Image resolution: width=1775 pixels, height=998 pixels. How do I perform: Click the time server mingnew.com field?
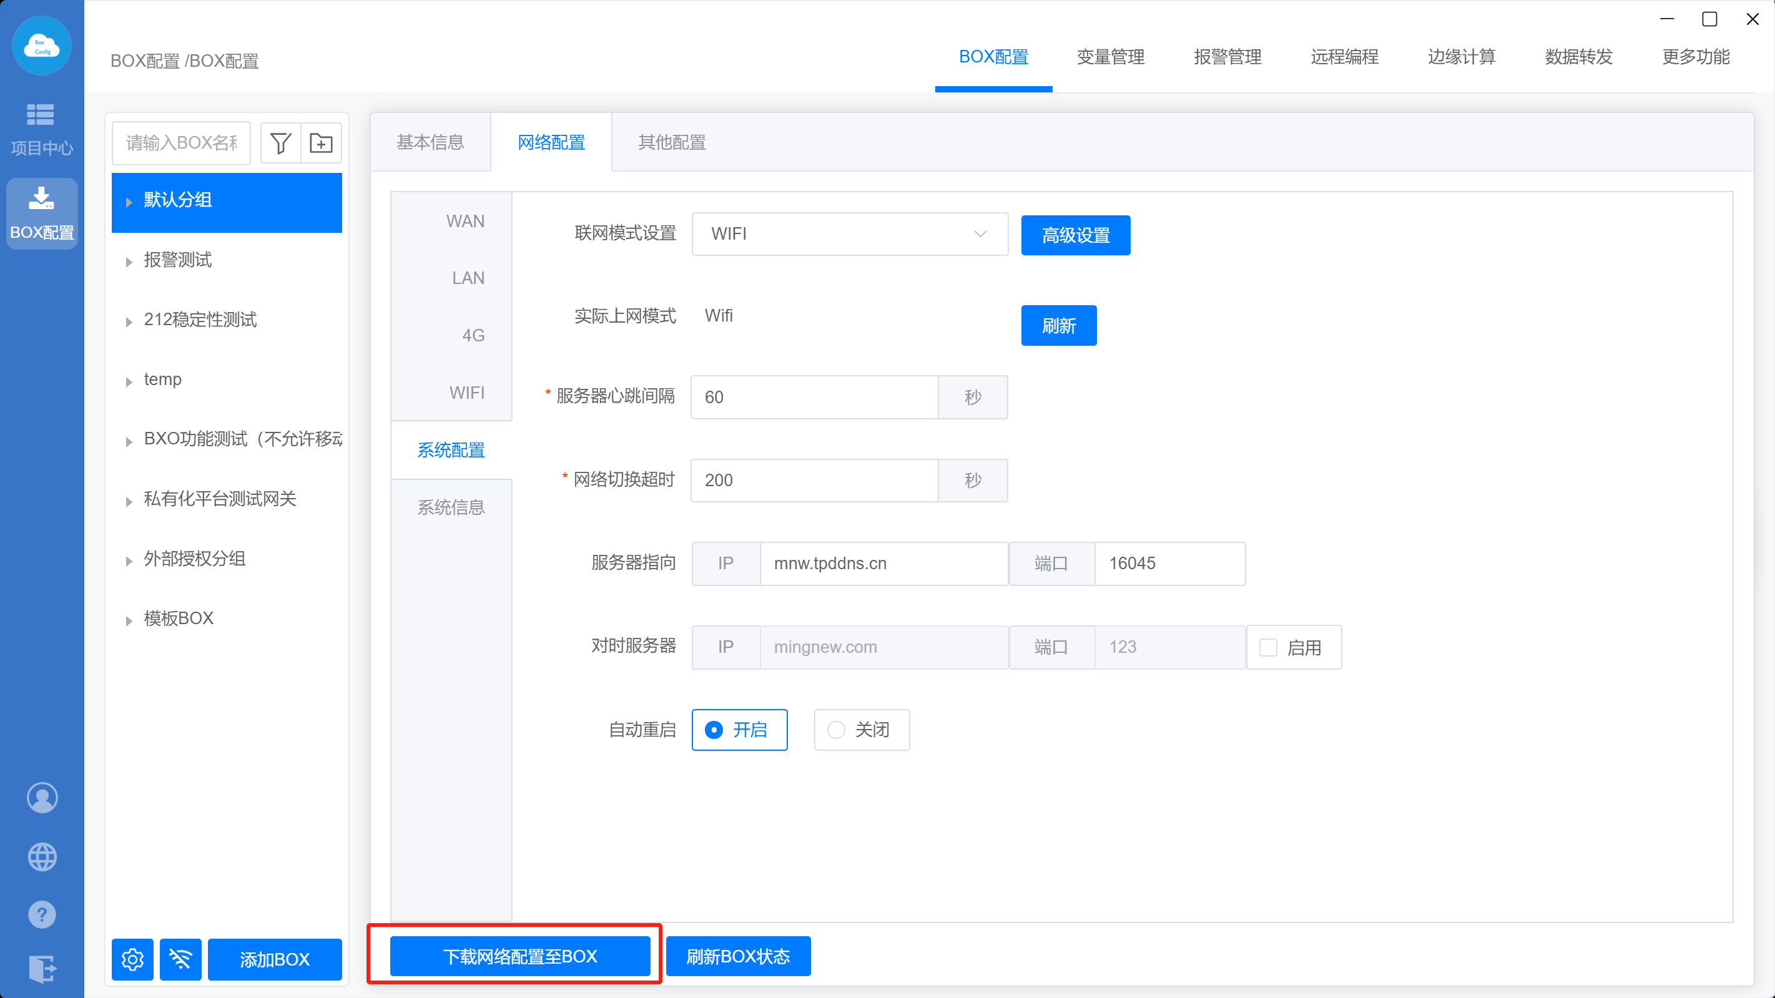(884, 647)
